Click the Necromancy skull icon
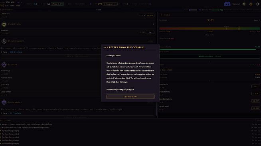This screenshot has width=261, height=146. click(x=4, y=102)
